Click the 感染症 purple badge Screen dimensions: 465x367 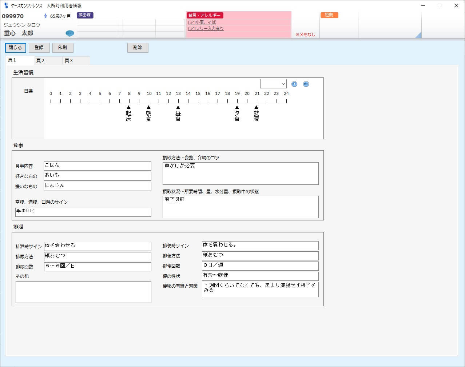(x=85, y=15)
